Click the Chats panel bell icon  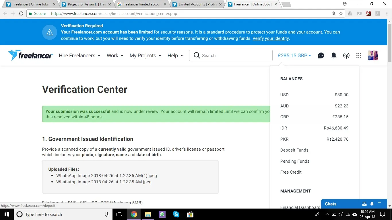372,204
